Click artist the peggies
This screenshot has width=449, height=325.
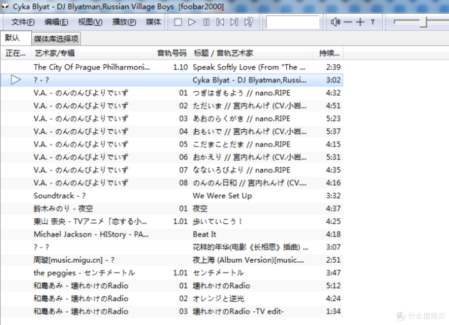click(84, 273)
